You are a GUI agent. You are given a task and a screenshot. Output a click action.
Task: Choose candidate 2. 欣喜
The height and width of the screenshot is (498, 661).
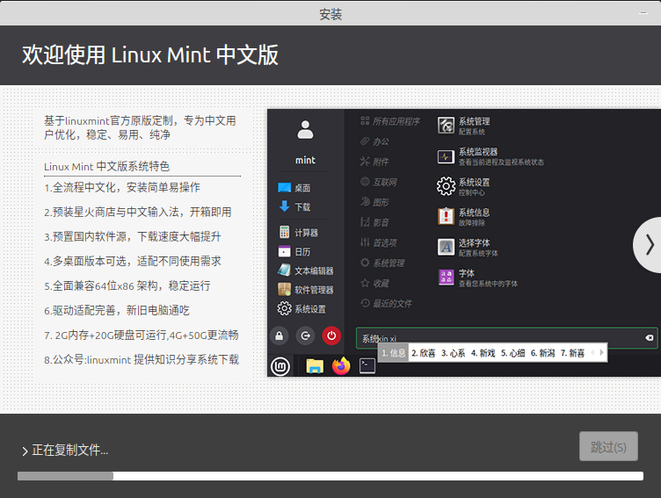(424, 353)
